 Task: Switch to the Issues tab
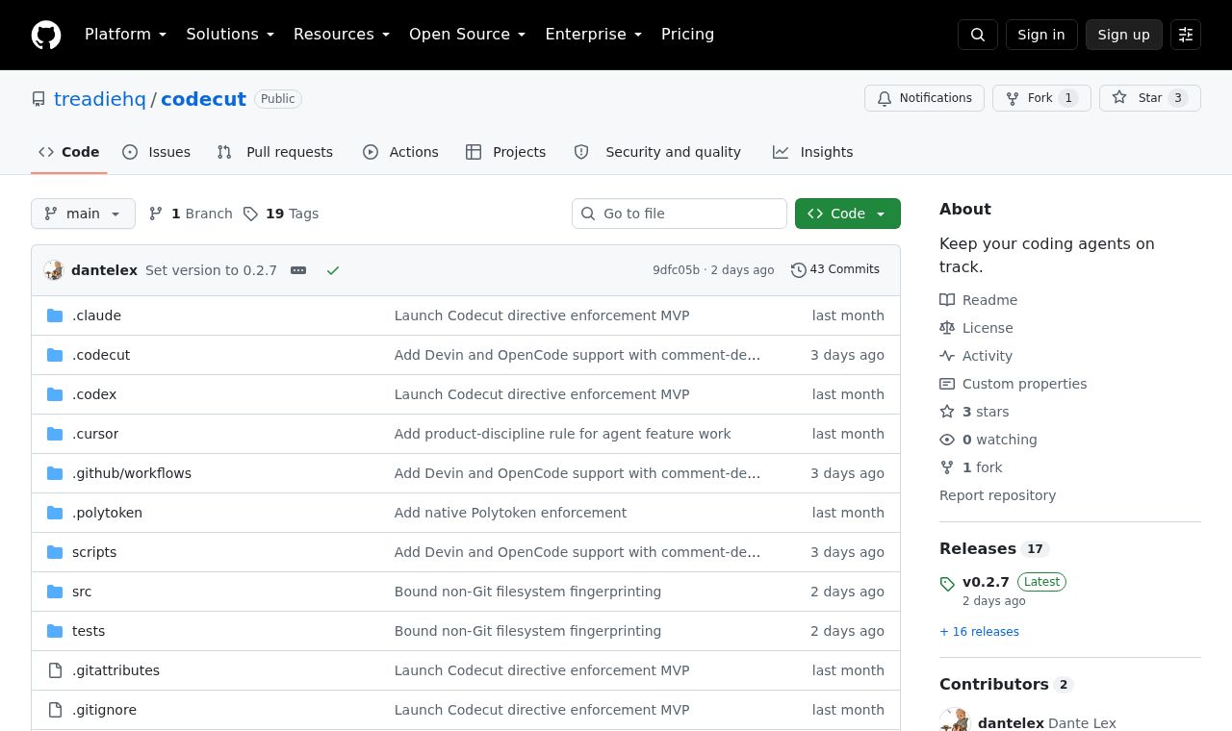tap(157, 152)
